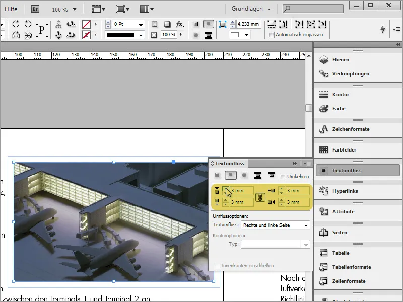Viewport: 403px width, 302px height.
Task: Open the Farbe panel
Action: (357, 108)
